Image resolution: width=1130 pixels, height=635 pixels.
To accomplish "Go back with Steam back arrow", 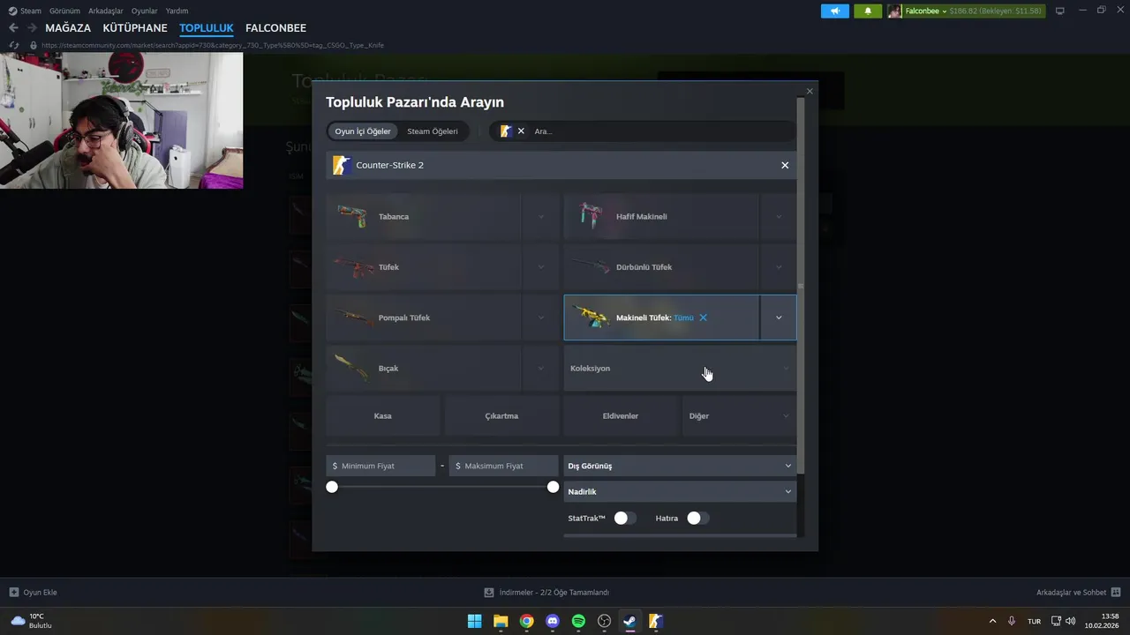I will coord(13,28).
